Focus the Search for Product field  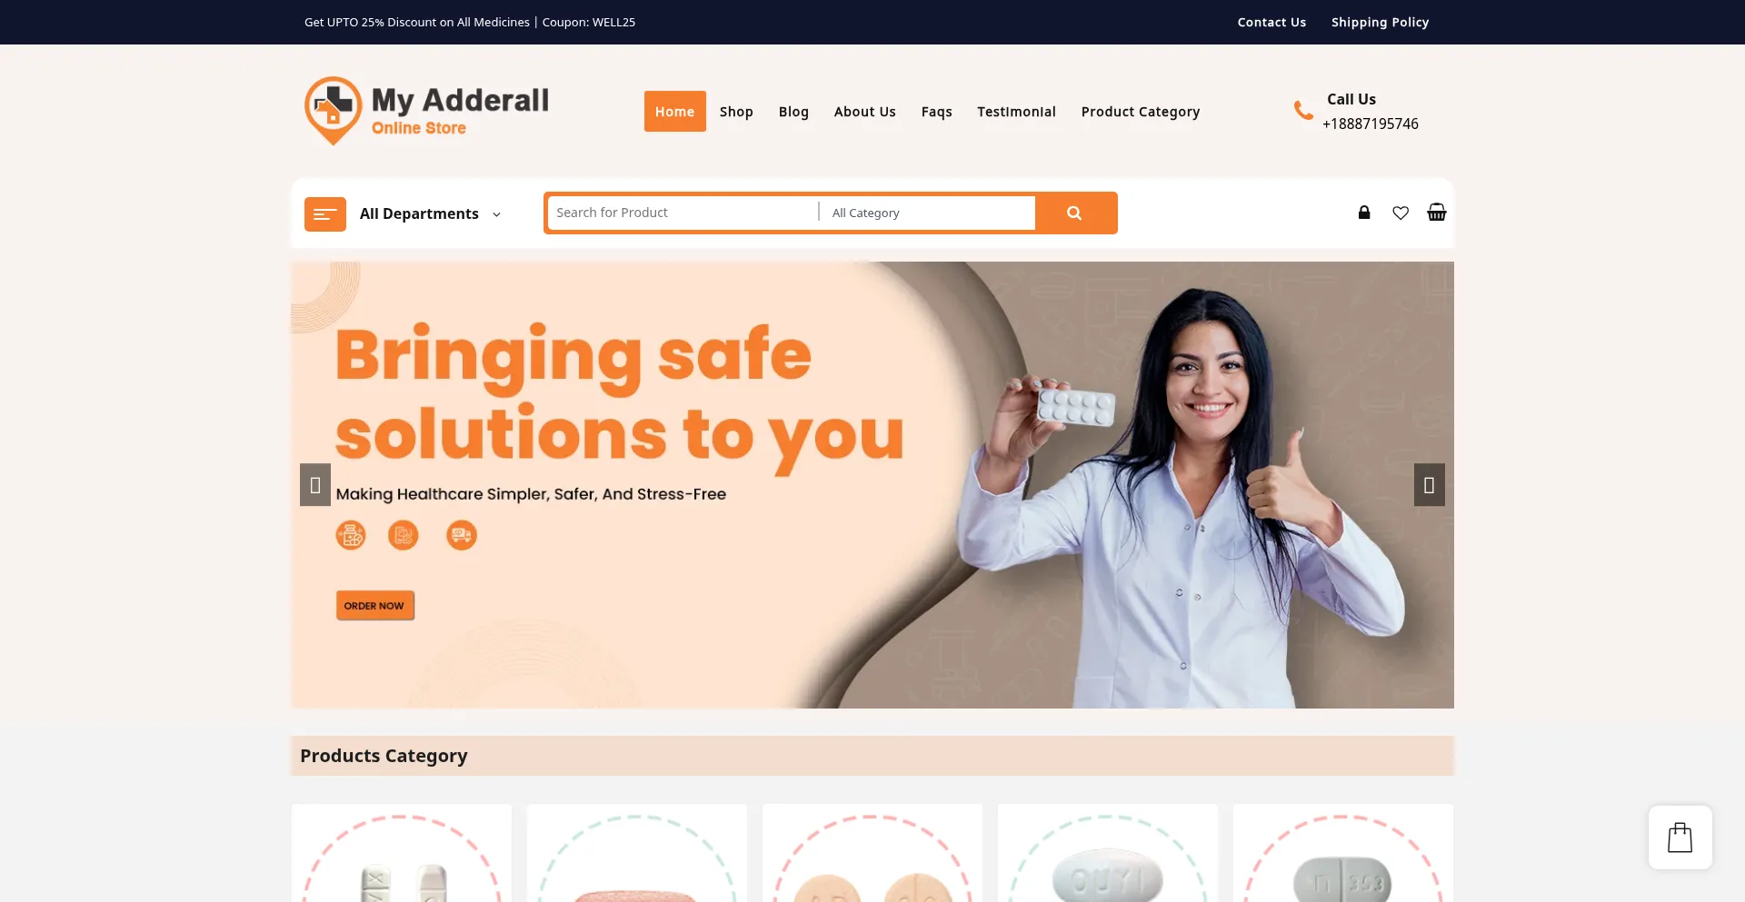683,213
